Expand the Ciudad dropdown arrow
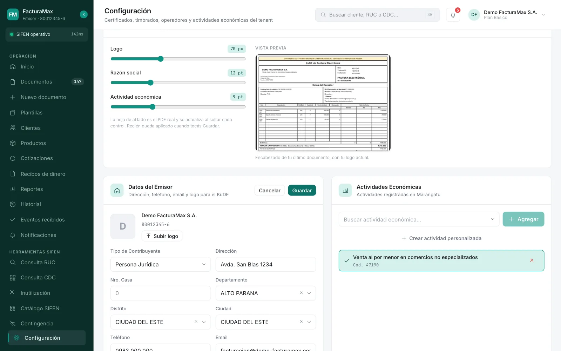The image size is (561, 351). [x=309, y=322]
